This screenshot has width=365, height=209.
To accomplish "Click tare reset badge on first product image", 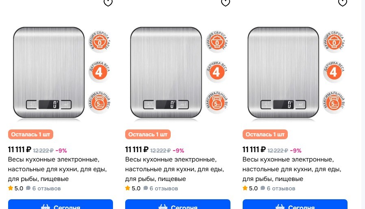I will (x=100, y=42).
